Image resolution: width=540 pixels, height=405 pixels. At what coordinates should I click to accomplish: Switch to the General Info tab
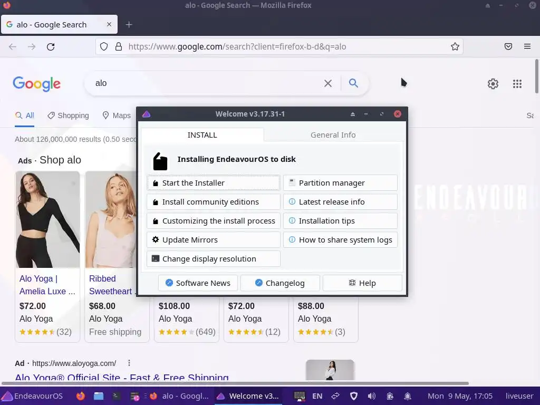tap(333, 135)
